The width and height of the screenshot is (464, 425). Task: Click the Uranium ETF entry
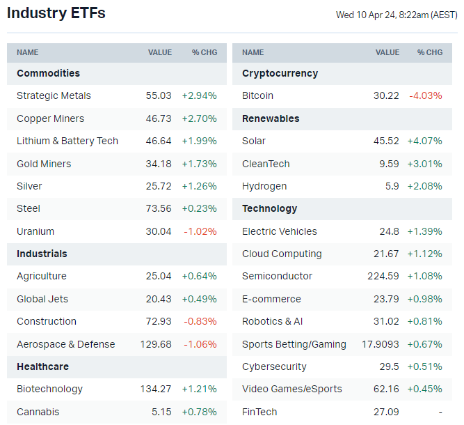click(x=35, y=231)
